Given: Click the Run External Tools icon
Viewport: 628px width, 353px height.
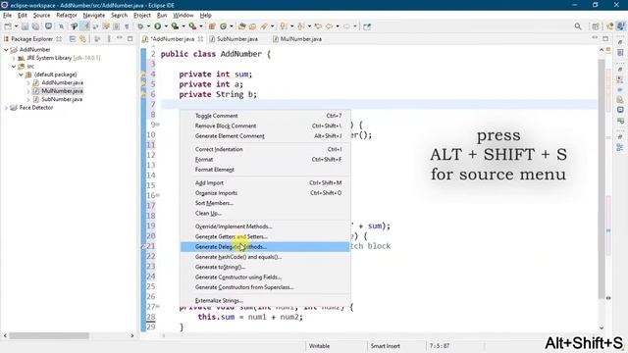Looking at the screenshot, I should (x=192, y=26).
